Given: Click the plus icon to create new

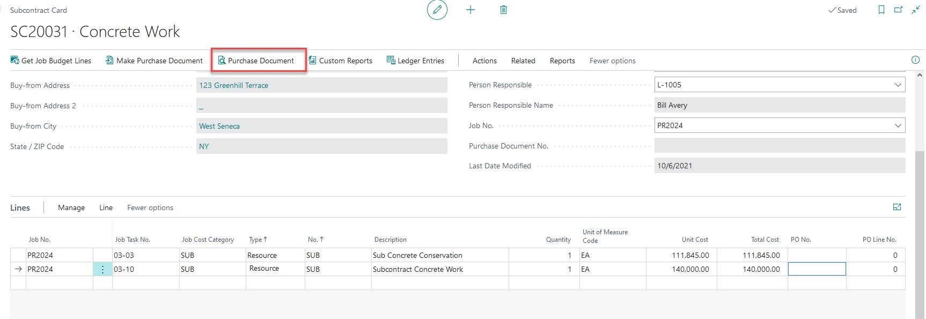Looking at the screenshot, I should coord(471,10).
